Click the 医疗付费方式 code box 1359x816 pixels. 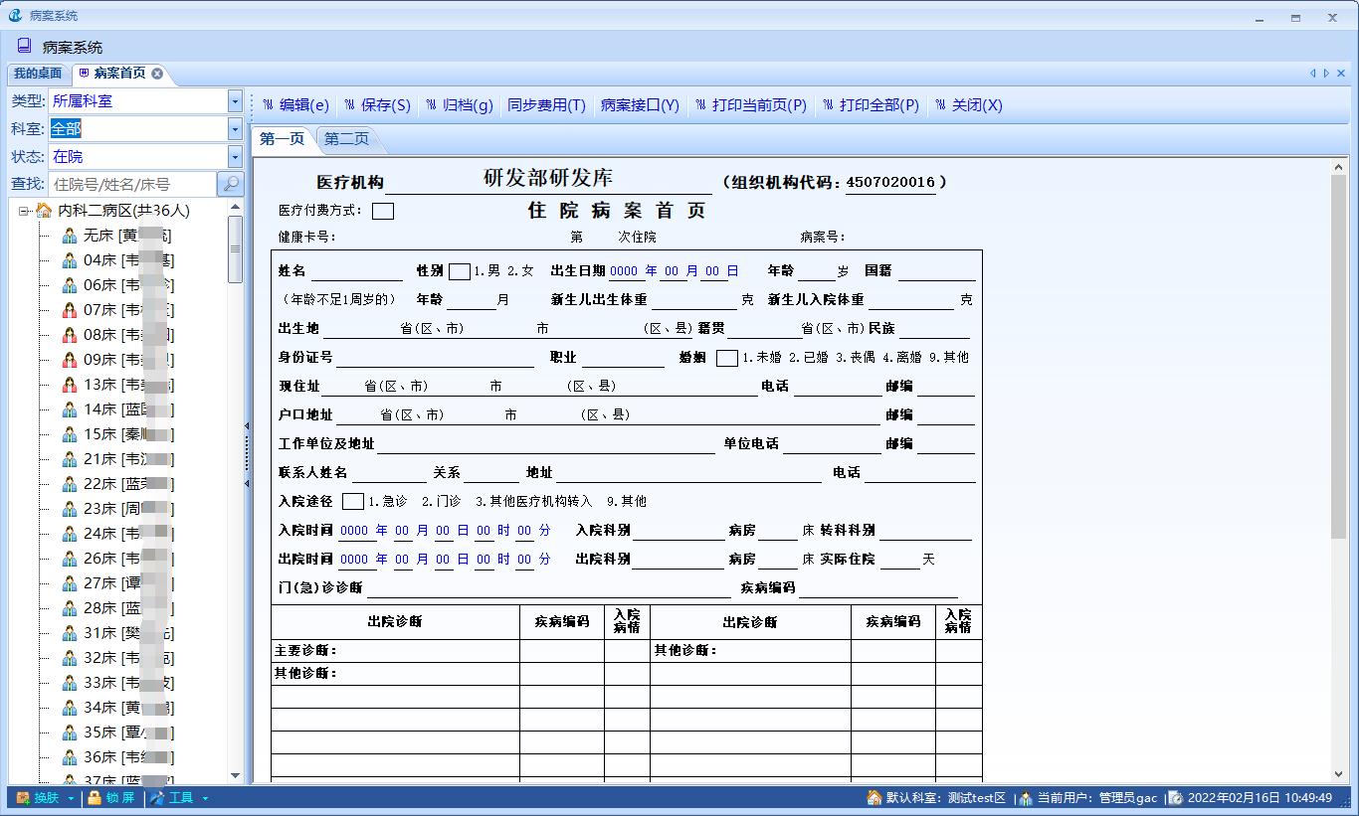[x=383, y=211]
